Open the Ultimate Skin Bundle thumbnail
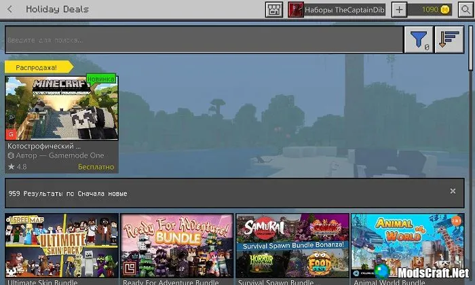The width and height of the screenshot is (475, 285). pyautogui.click(x=62, y=246)
